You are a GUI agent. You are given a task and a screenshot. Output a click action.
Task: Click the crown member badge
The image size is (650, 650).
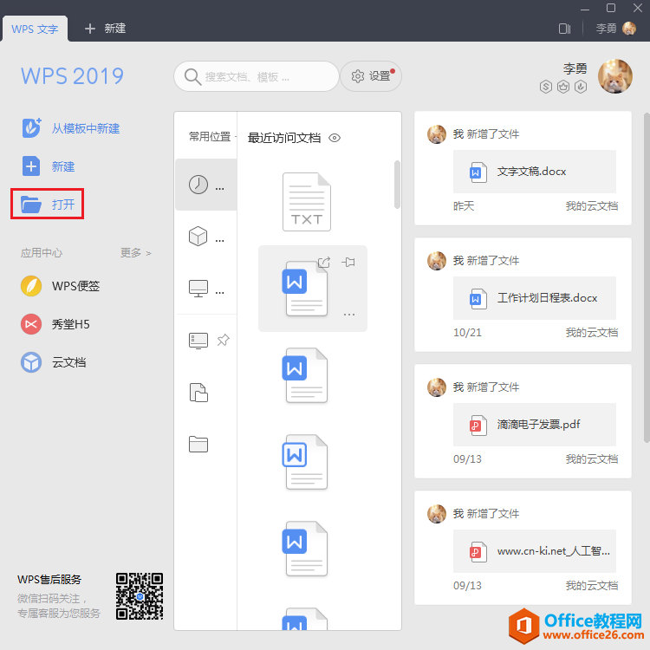pyautogui.click(x=563, y=87)
